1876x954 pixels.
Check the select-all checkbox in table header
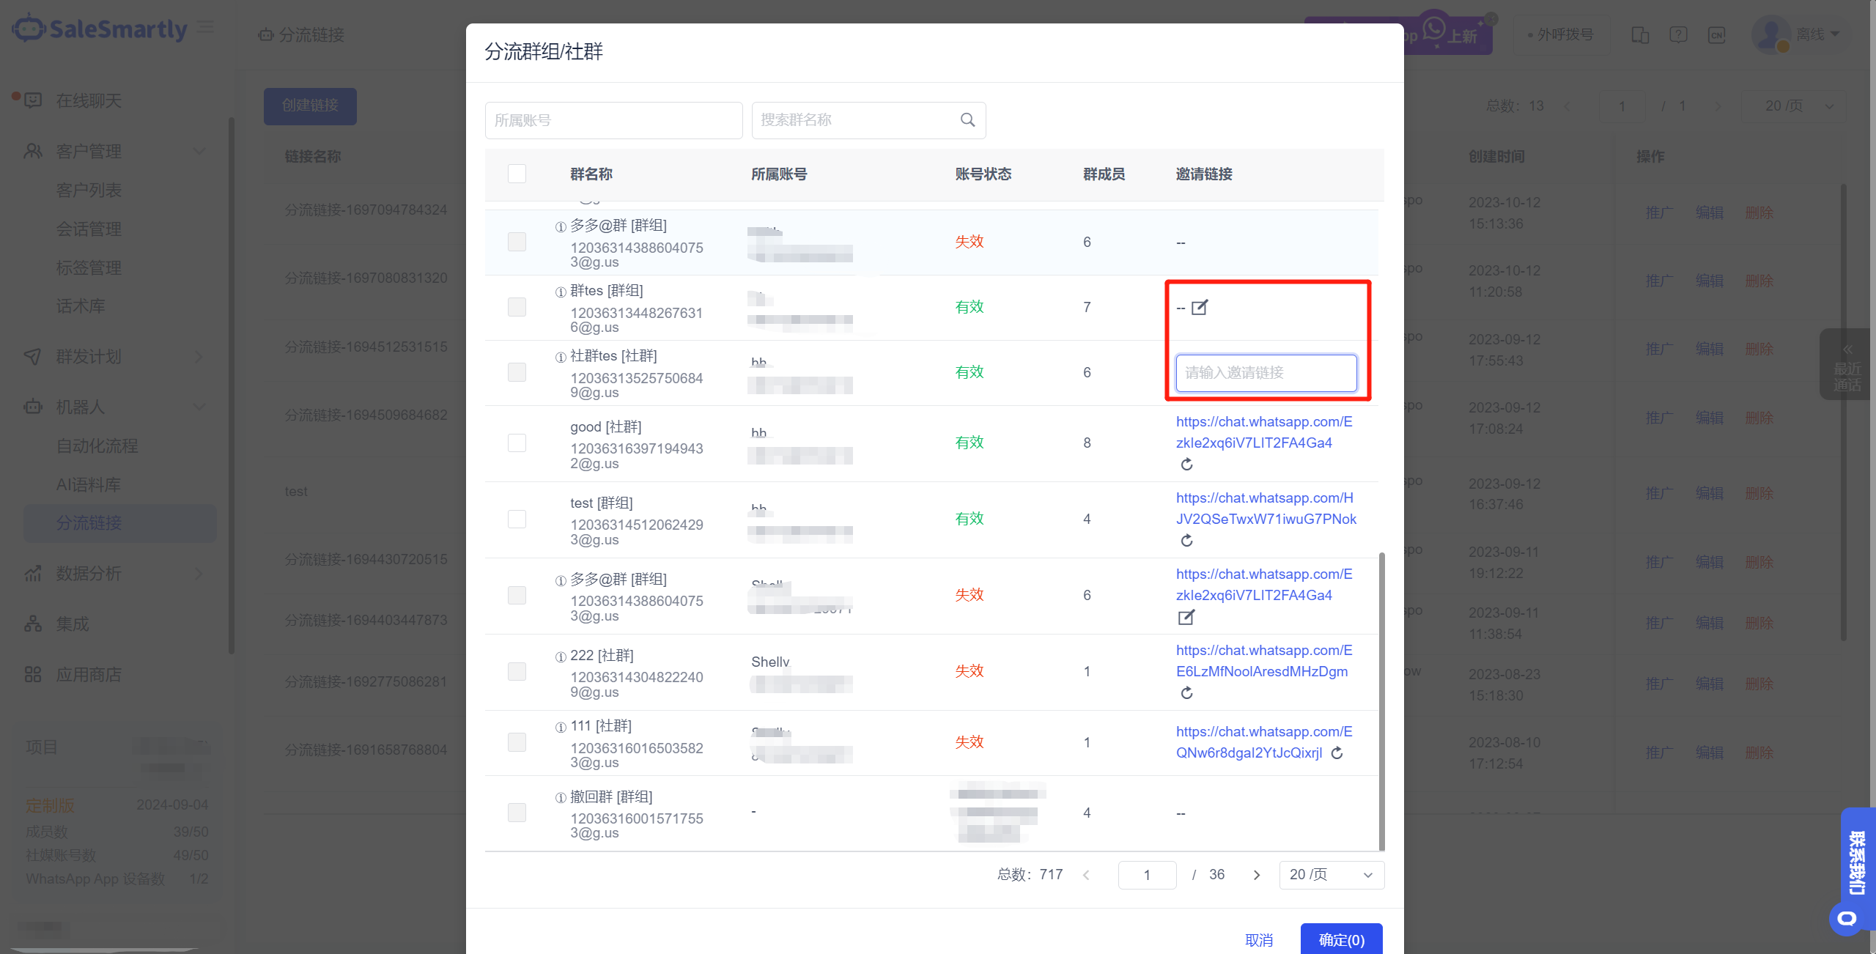click(517, 174)
